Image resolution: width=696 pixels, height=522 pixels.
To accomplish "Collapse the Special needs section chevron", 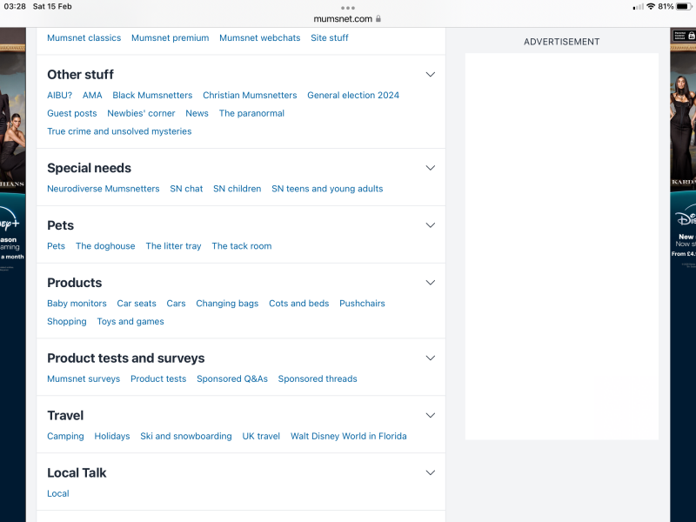I will [430, 168].
